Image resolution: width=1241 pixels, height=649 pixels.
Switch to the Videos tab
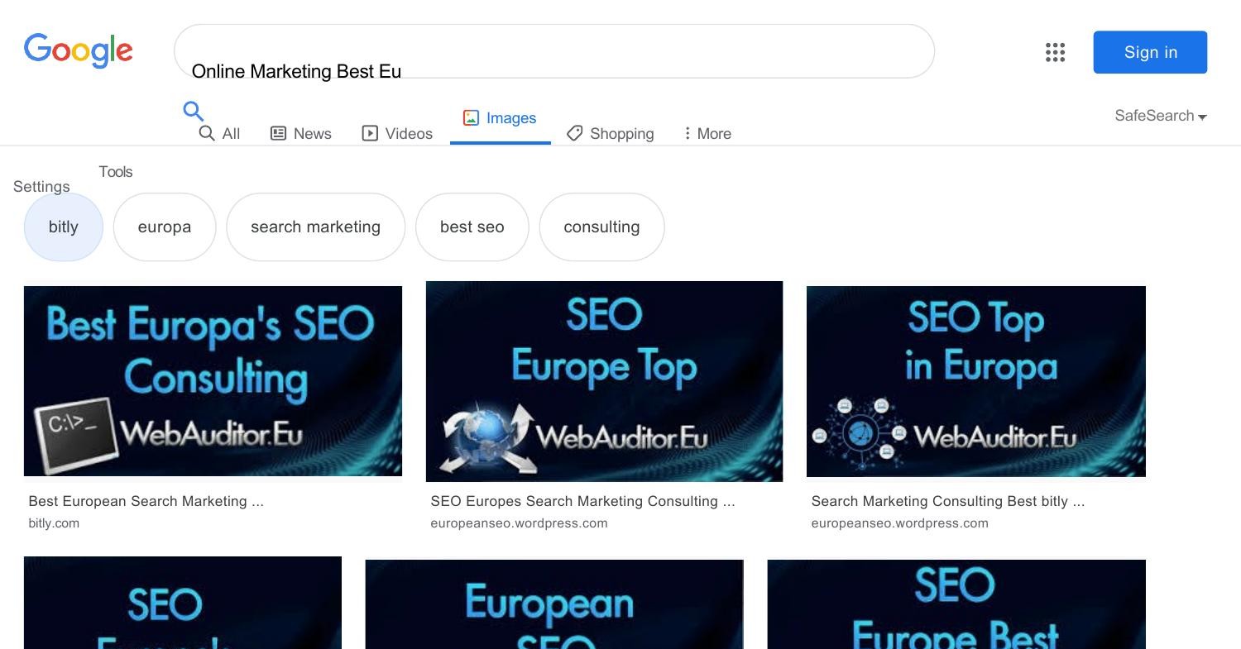(397, 133)
